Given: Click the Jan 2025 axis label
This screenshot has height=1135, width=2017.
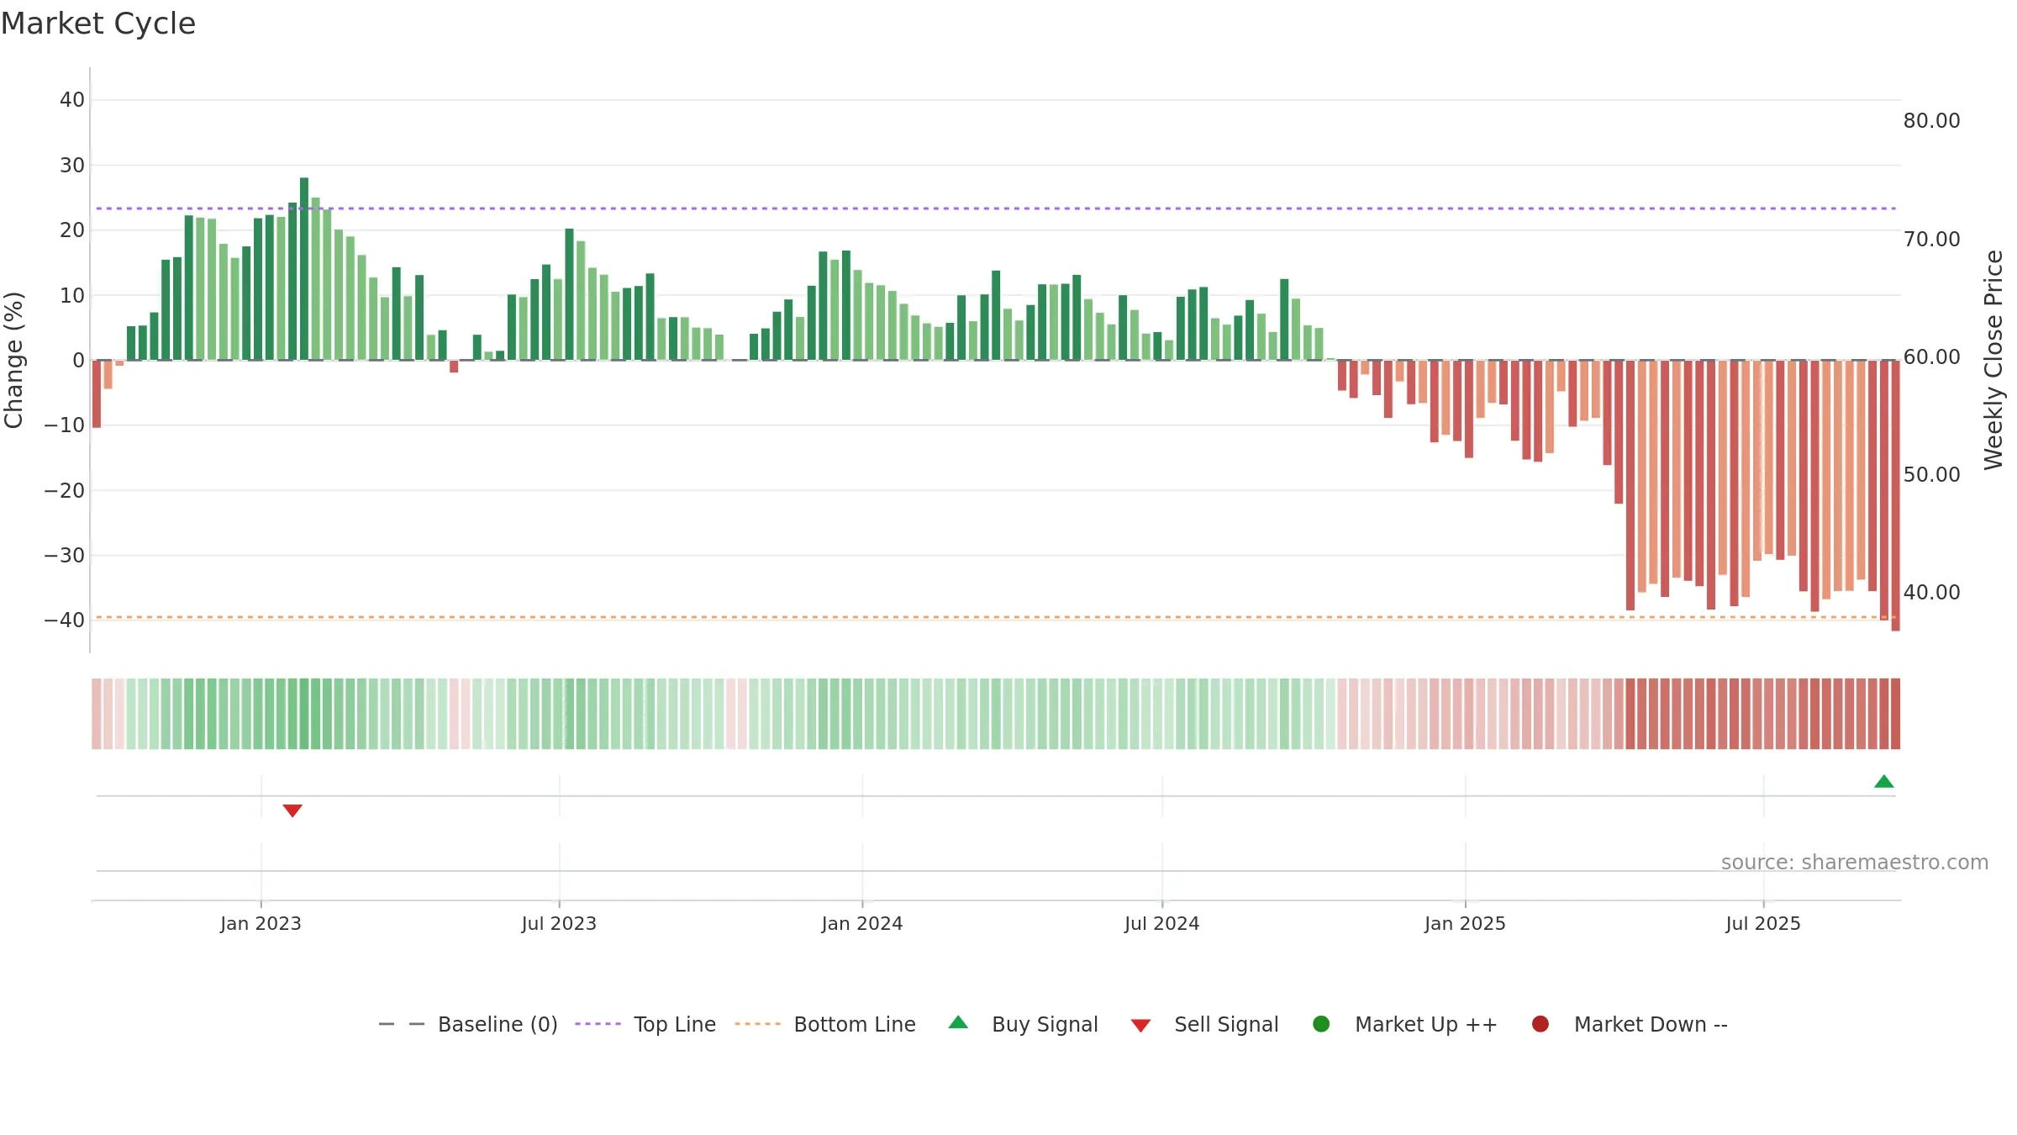Looking at the screenshot, I should (x=1465, y=923).
